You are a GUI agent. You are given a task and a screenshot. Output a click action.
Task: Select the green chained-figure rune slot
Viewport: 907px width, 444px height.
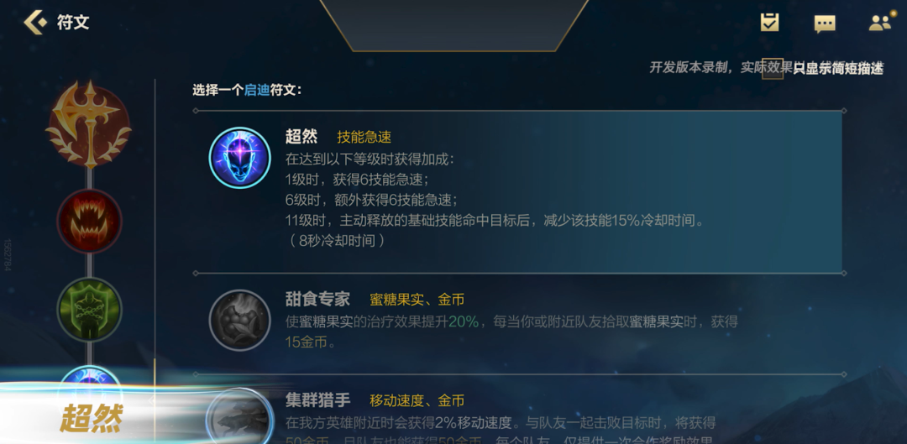(89, 310)
